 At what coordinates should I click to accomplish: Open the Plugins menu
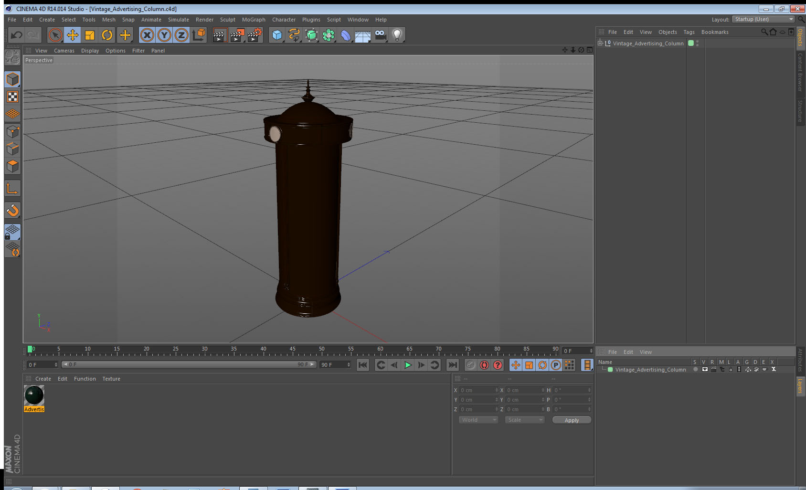click(x=311, y=20)
